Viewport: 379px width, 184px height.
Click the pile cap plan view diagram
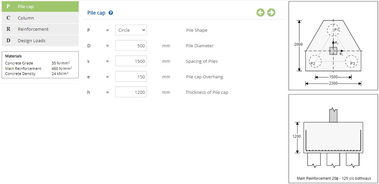pos(333,46)
